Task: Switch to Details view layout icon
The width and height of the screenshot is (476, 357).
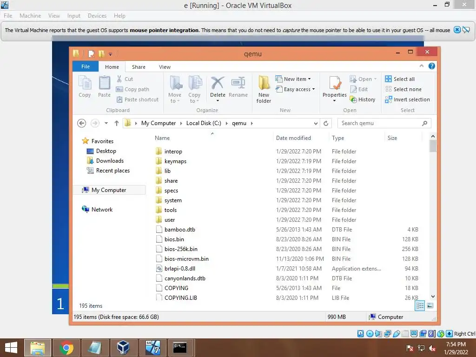Action: 420,306
